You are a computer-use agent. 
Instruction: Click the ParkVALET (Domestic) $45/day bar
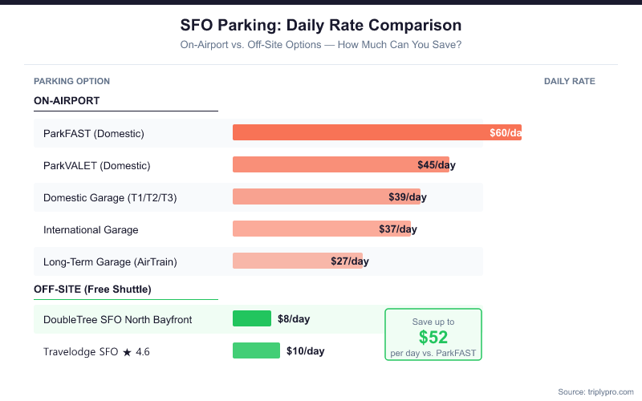point(340,164)
